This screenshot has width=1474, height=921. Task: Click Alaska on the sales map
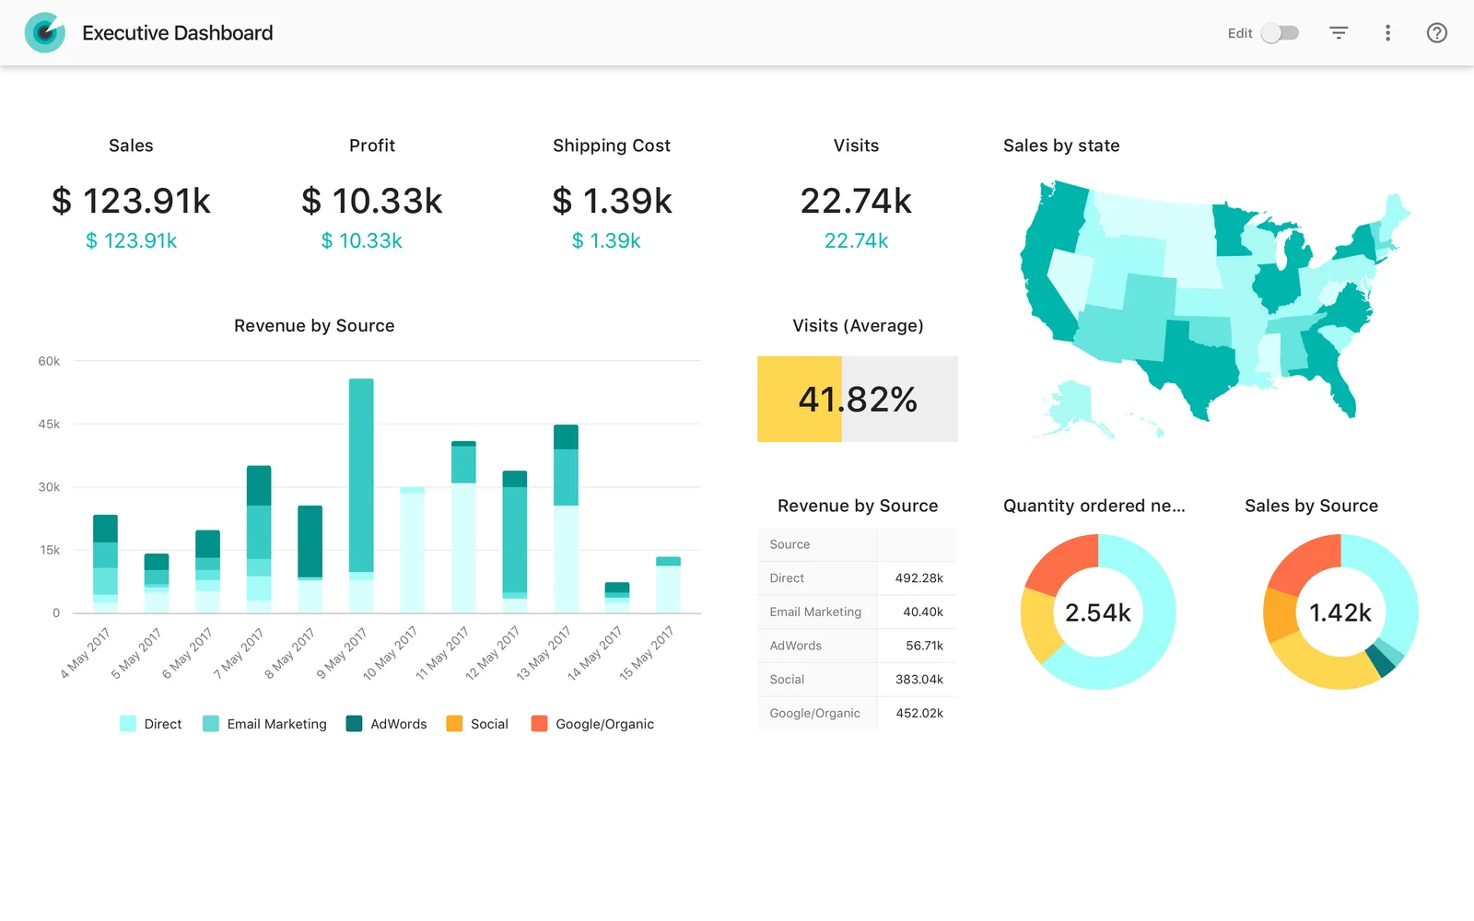[1074, 407]
